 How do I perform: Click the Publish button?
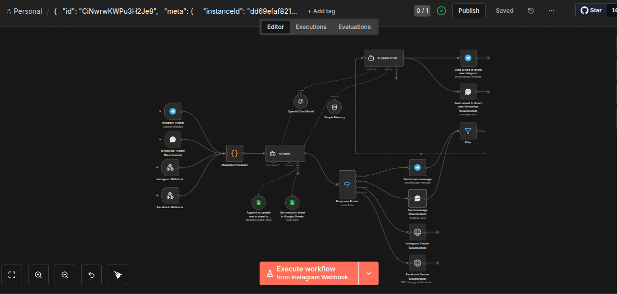[469, 11]
